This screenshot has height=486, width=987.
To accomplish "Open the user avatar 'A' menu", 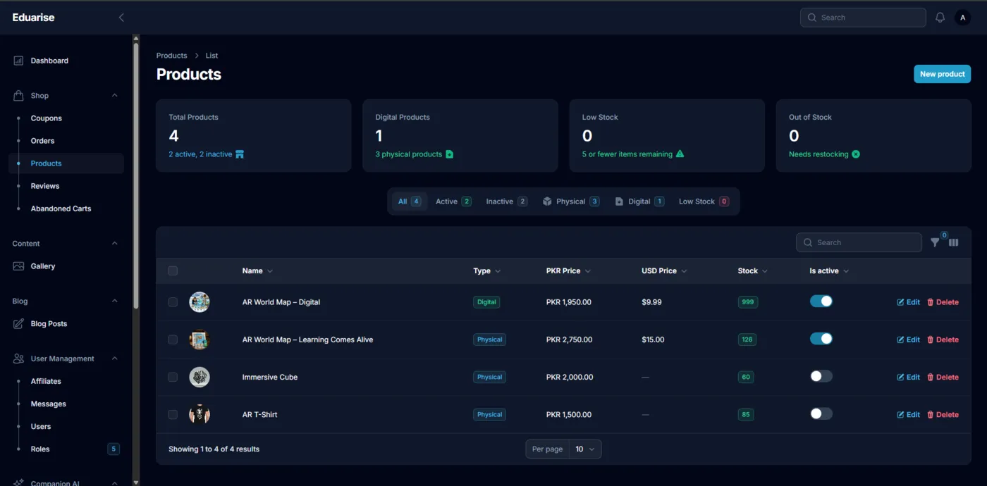I will 963,18.
